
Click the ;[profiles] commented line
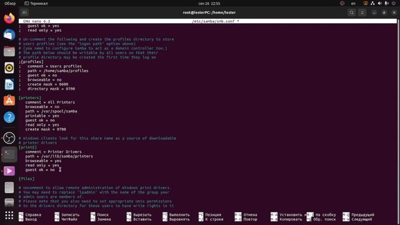31,62
